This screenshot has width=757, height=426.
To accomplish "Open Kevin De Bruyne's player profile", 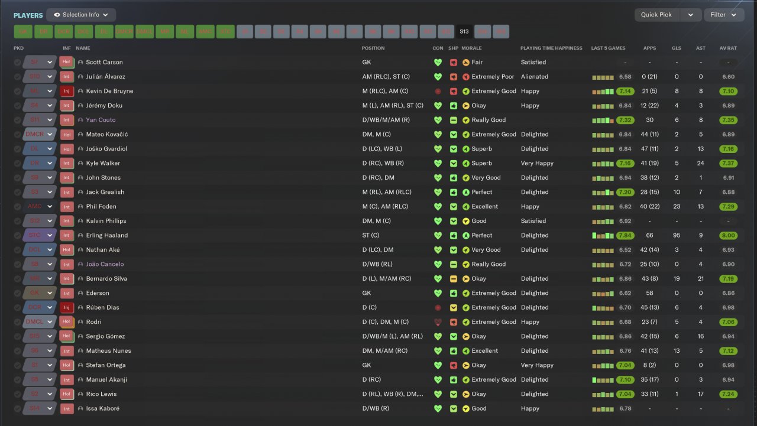I will (109, 91).
